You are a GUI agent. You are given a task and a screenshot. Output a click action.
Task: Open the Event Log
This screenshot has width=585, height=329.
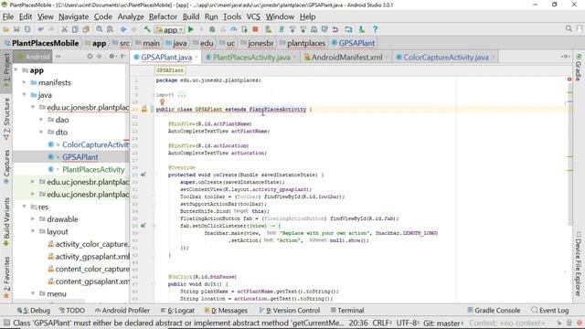click(x=550, y=311)
